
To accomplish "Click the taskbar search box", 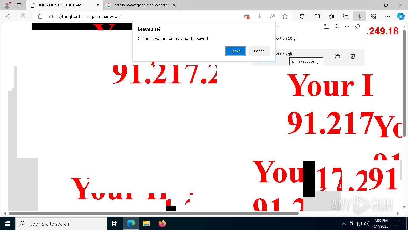I will point(61,224).
